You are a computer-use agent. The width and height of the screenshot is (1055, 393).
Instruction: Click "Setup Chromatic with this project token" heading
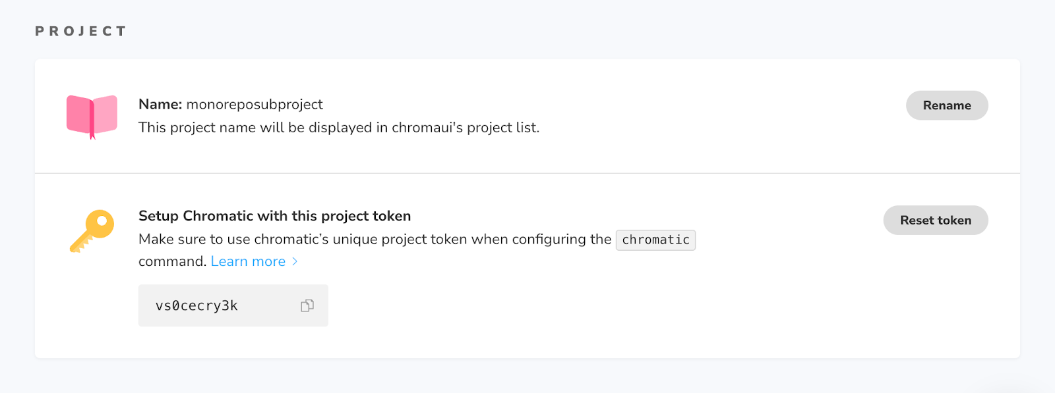[x=274, y=216]
